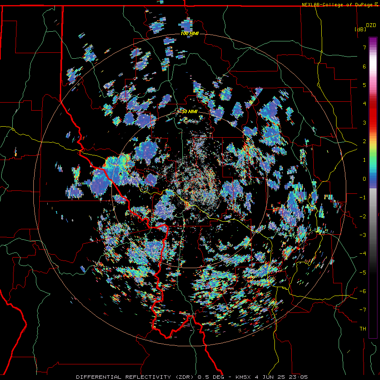Click the 100 NMI range ring label

[190, 33]
